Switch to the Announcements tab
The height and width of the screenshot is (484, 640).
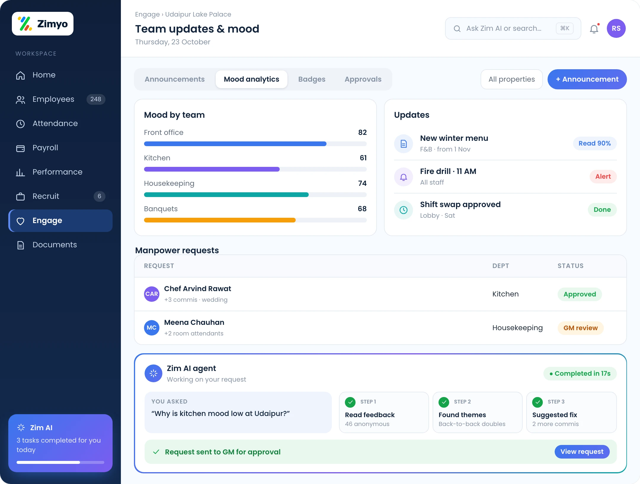(175, 79)
